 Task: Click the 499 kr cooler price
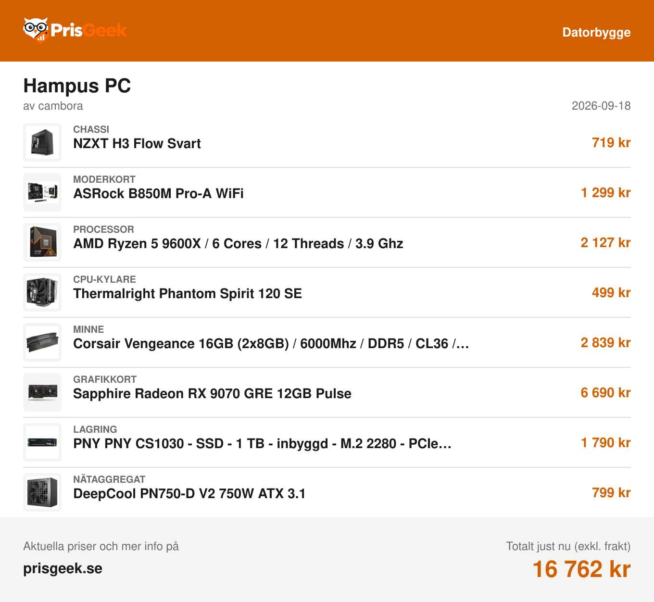tap(611, 292)
